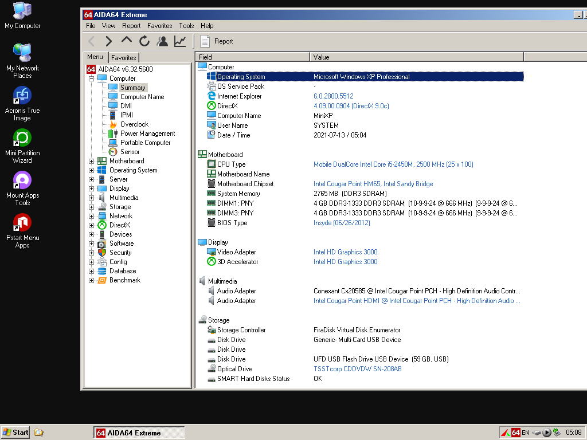Screen dimensions: 587x440
Task: Open the Mount Apps Tools desktop shortcut
Action: [22, 188]
